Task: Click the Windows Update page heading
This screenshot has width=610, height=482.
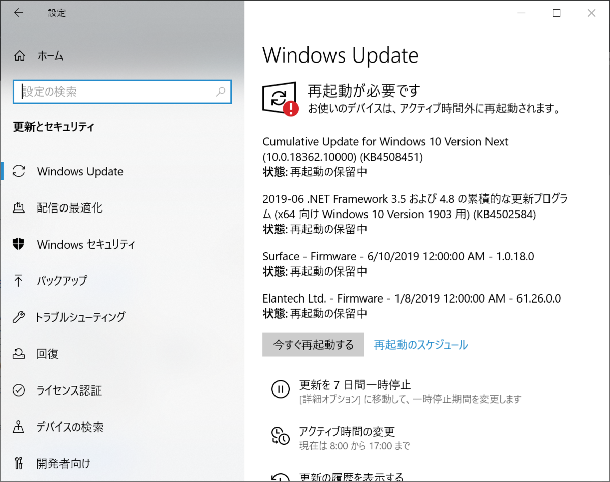Action: (x=341, y=55)
